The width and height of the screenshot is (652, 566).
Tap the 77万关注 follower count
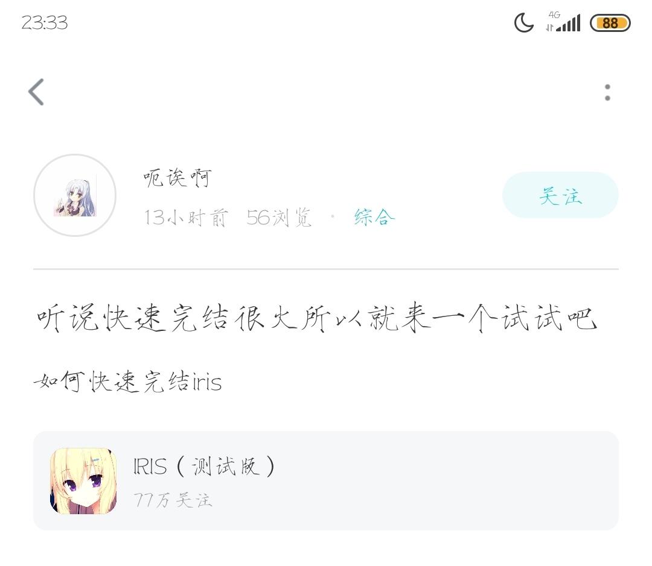point(173,500)
